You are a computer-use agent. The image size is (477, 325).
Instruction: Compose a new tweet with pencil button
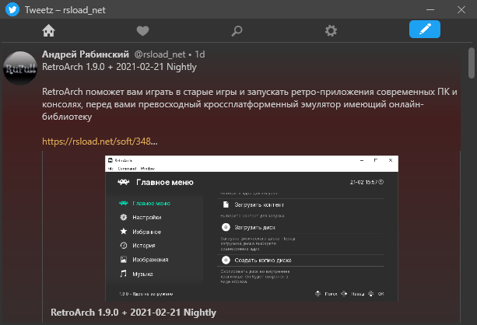[425, 30]
